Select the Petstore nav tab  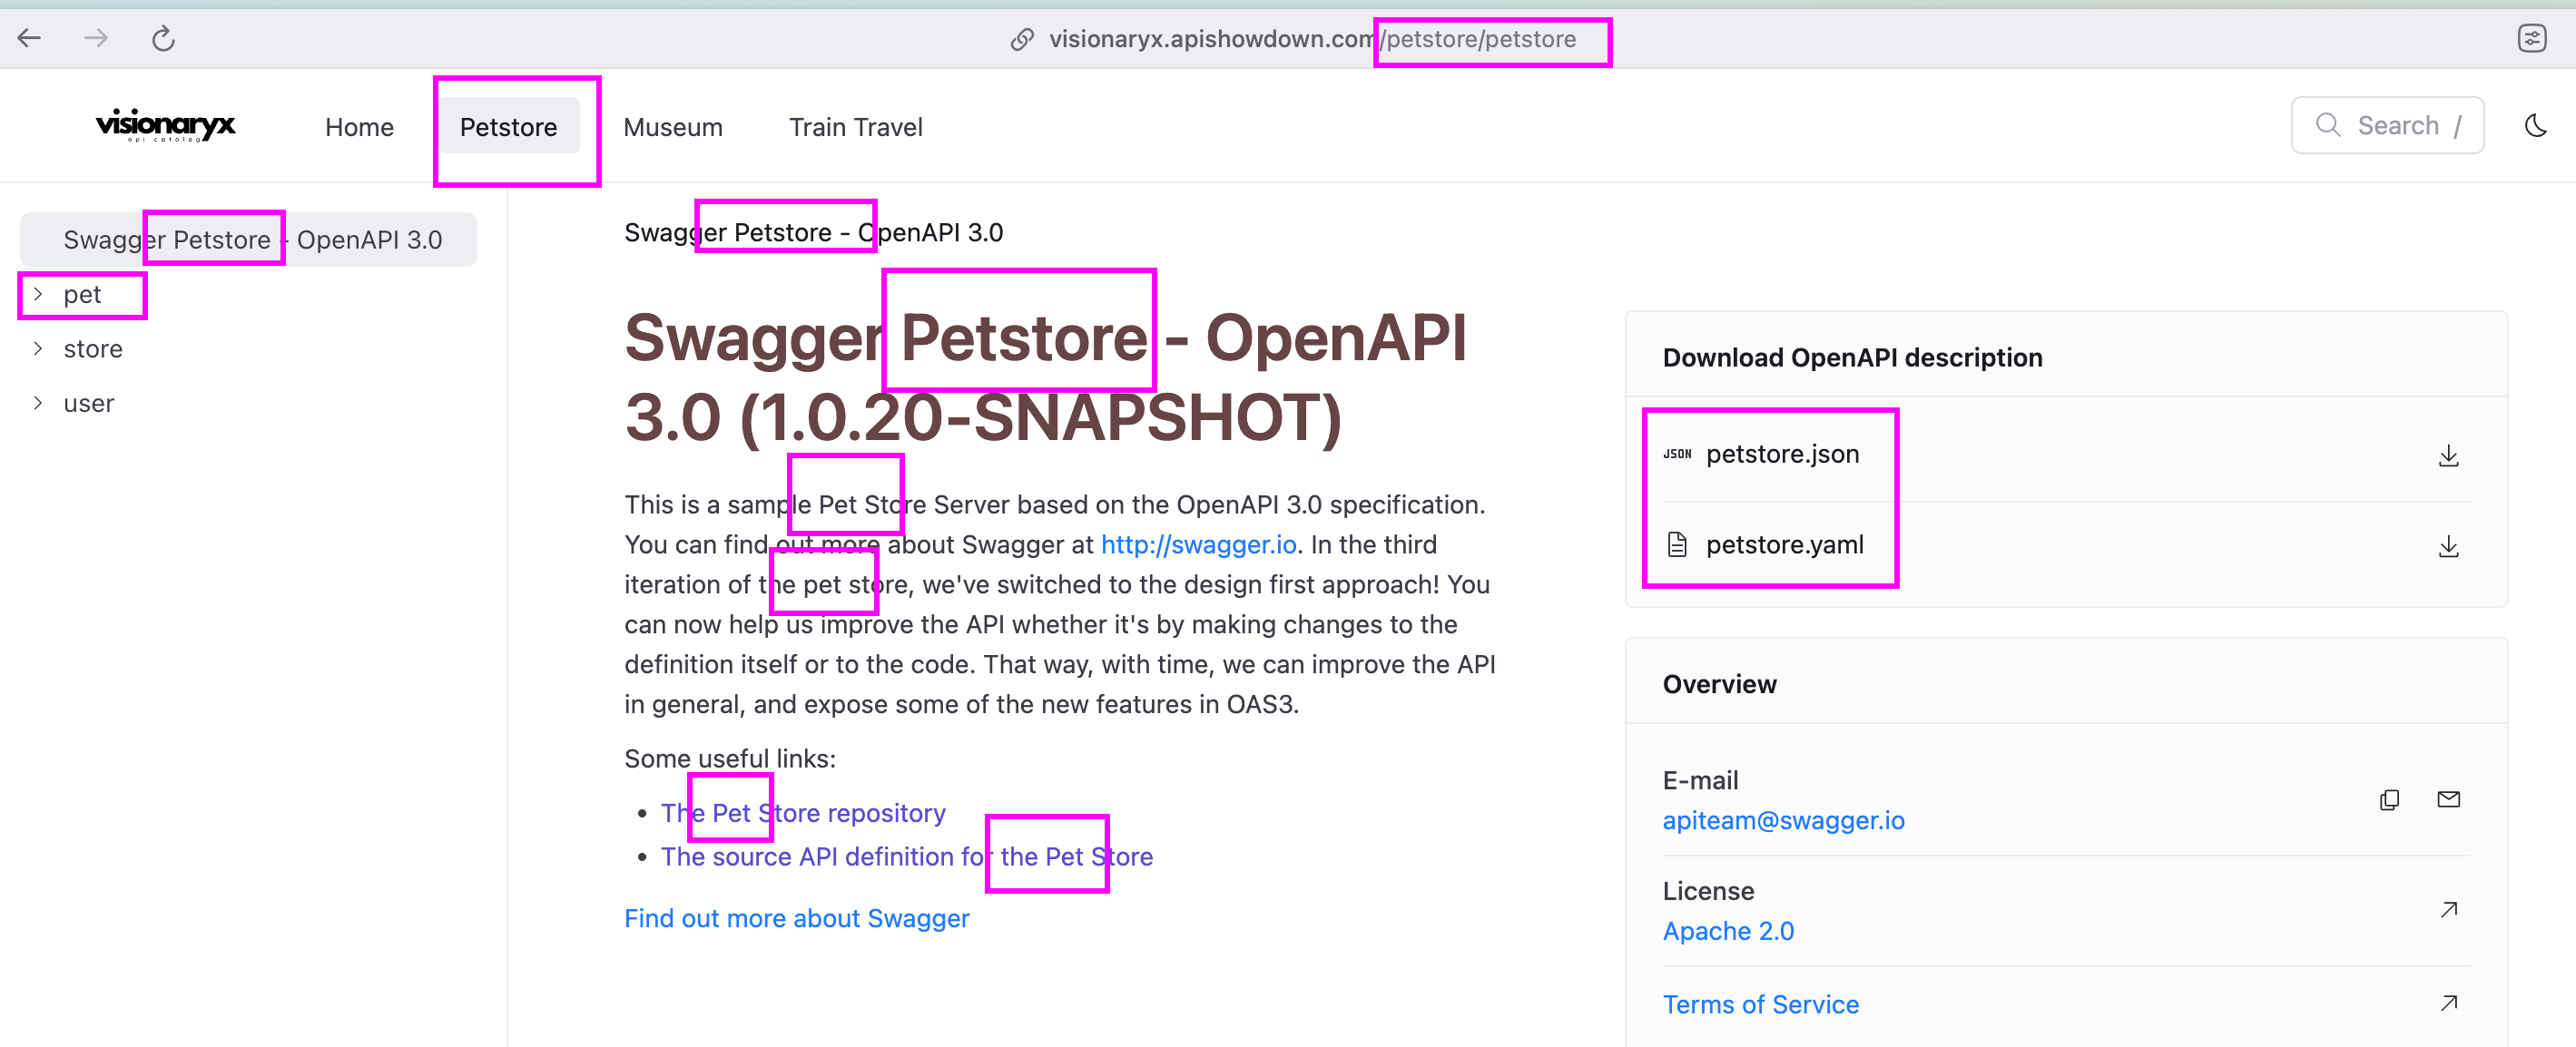tap(508, 127)
